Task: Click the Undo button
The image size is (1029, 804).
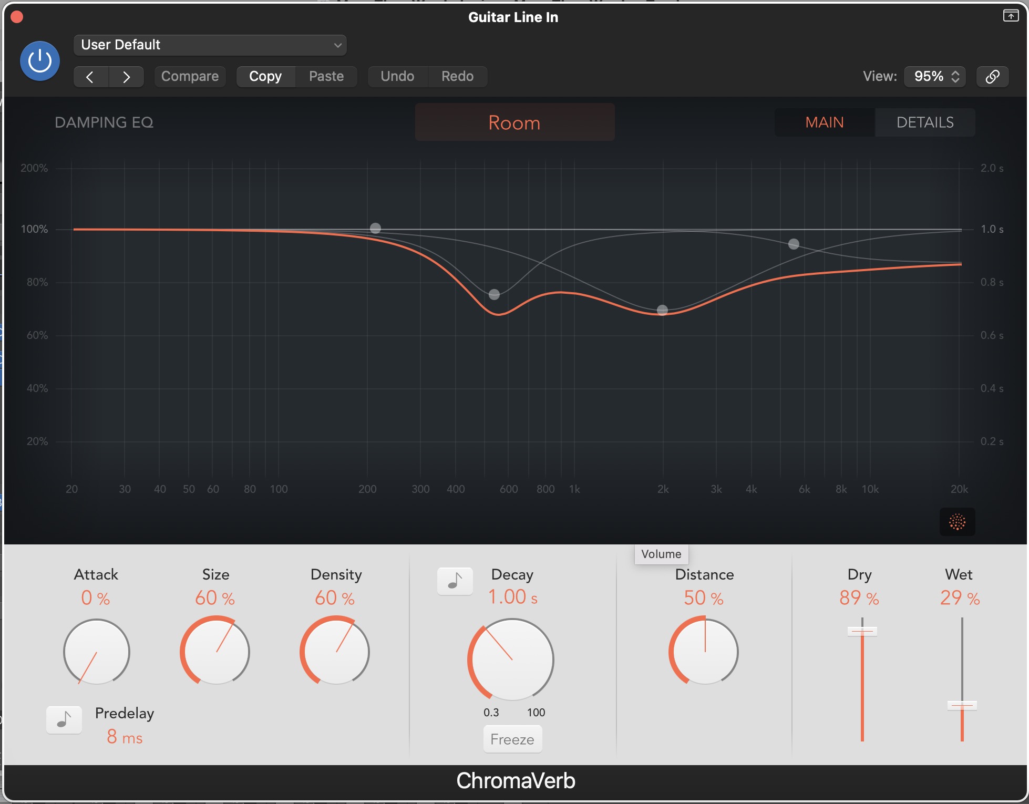Action: 397,77
